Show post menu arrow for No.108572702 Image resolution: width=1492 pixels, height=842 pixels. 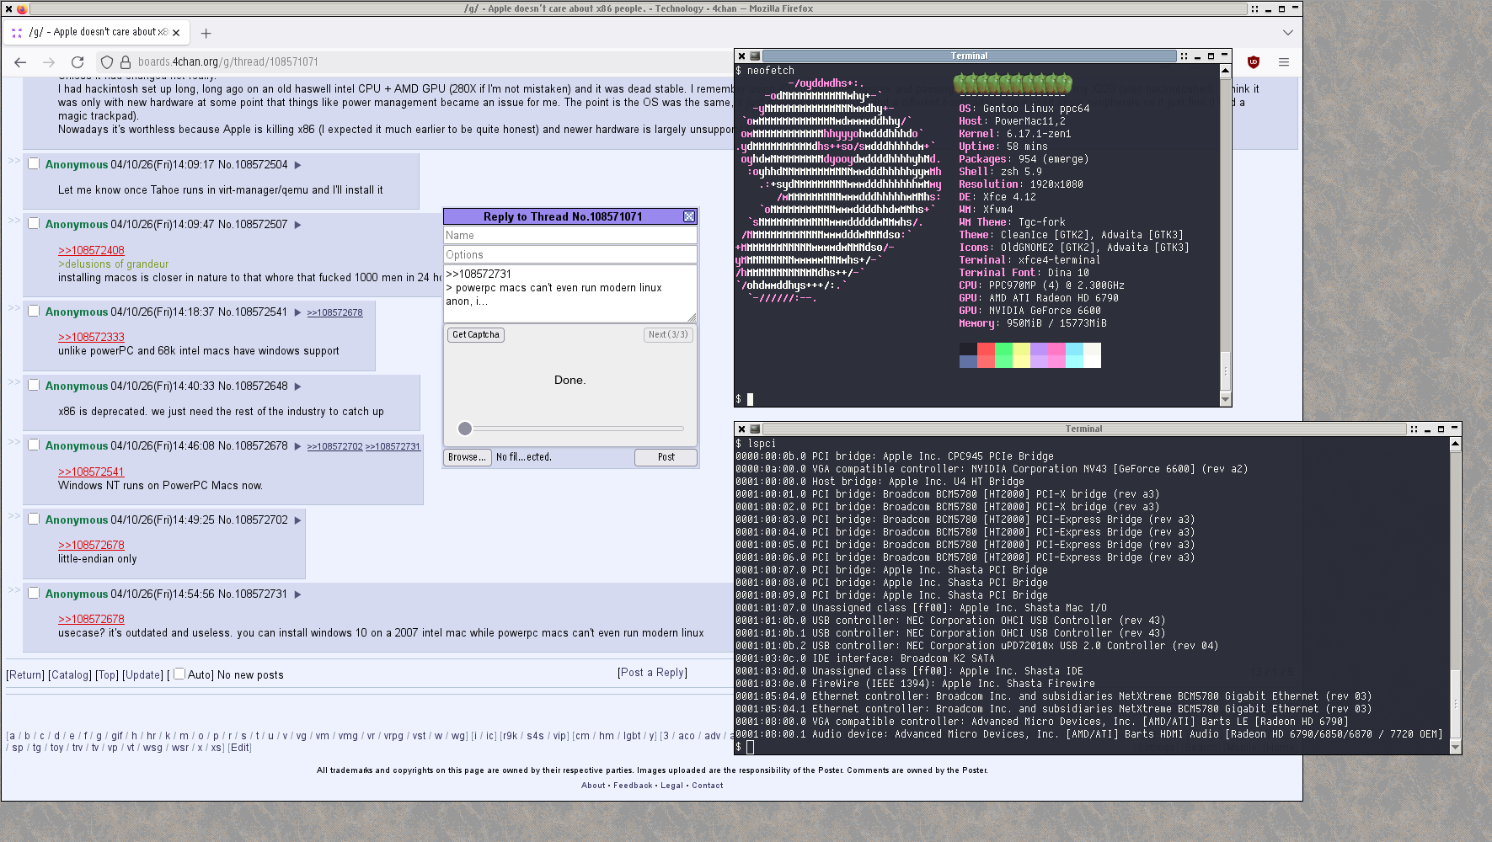(x=297, y=520)
